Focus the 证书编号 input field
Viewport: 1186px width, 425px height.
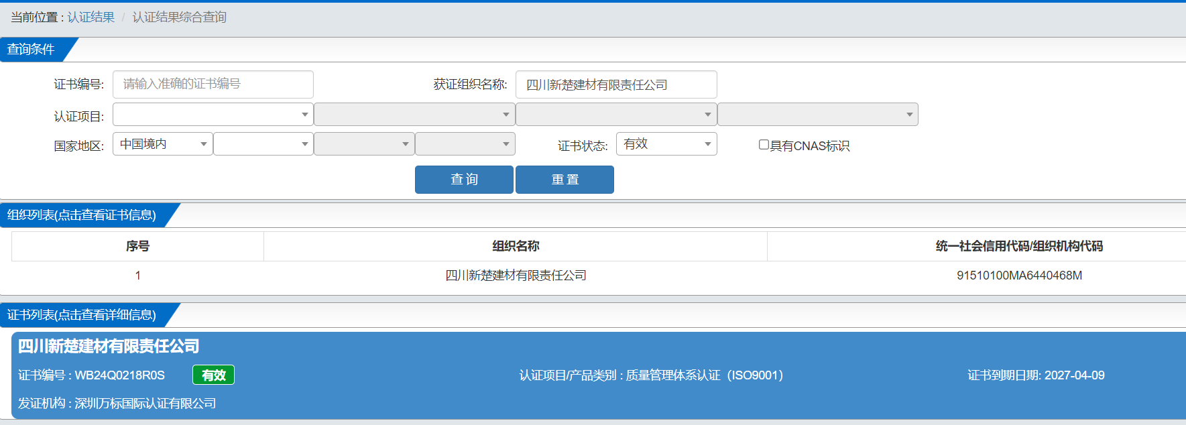pyautogui.click(x=213, y=84)
